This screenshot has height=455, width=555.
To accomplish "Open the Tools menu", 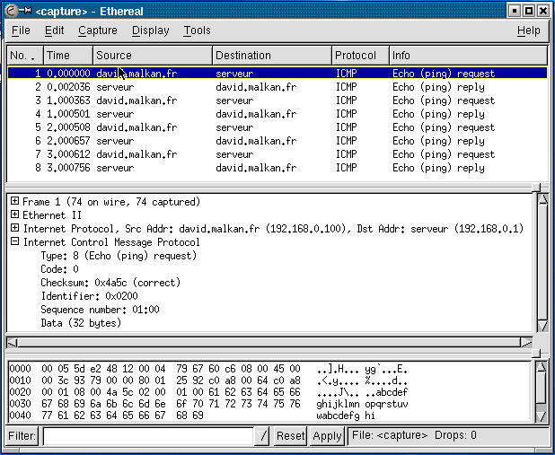I will coord(197,31).
